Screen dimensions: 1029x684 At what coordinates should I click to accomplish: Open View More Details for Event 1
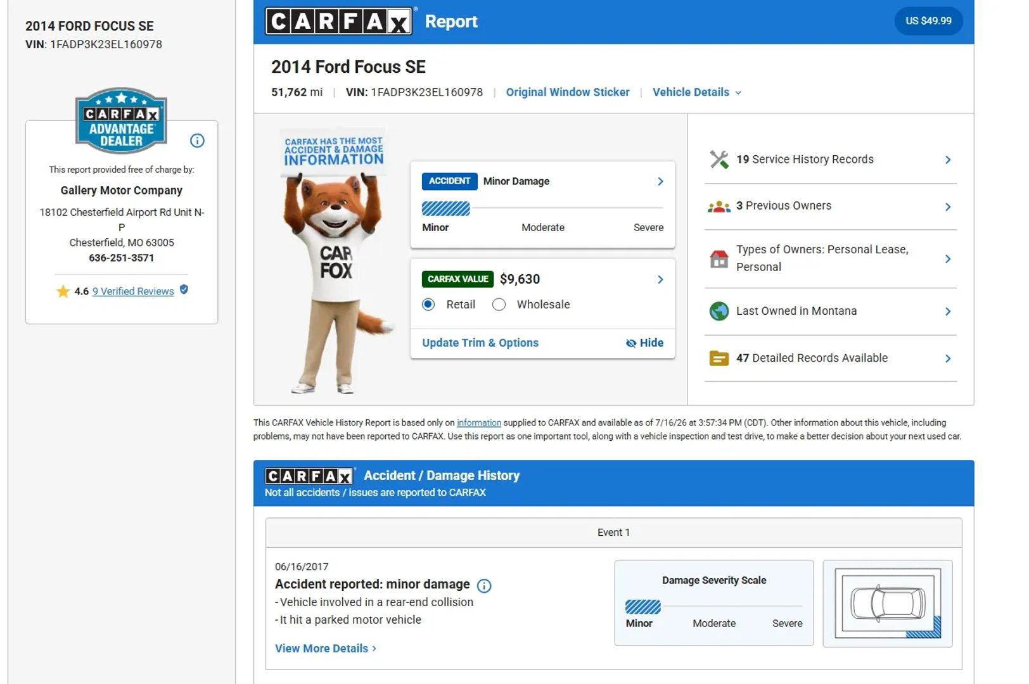click(326, 649)
